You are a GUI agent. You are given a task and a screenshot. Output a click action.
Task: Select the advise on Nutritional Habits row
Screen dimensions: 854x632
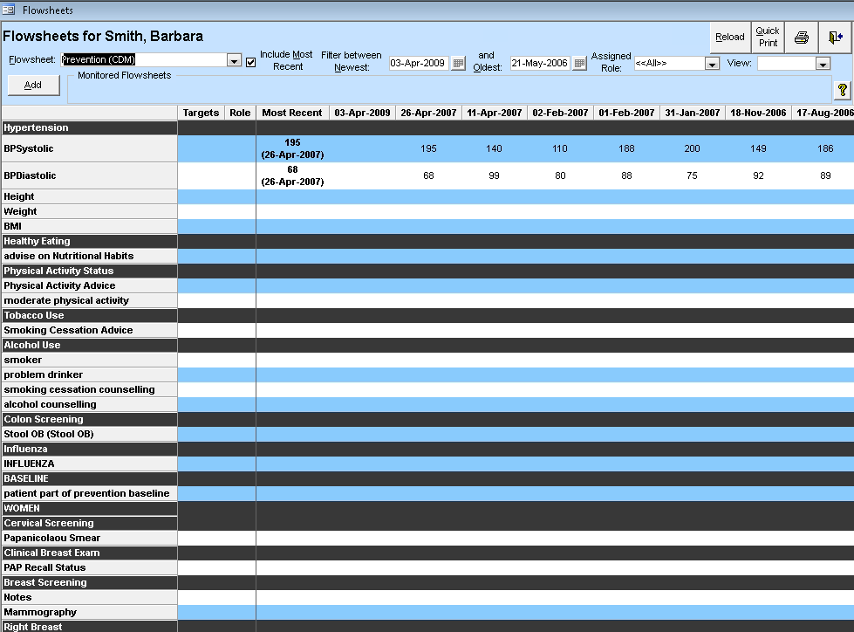89,256
